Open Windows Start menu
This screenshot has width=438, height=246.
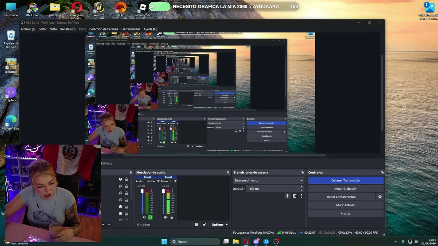pyautogui.click(x=164, y=242)
